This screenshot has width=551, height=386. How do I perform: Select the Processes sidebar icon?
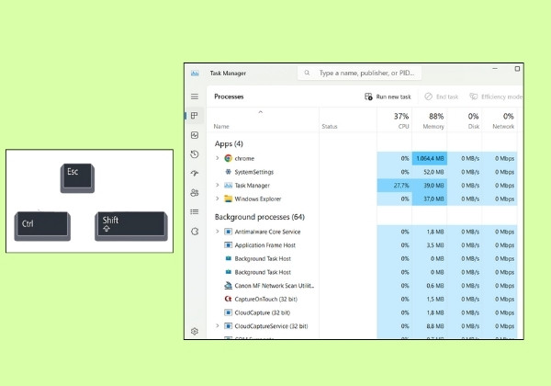(x=195, y=116)
